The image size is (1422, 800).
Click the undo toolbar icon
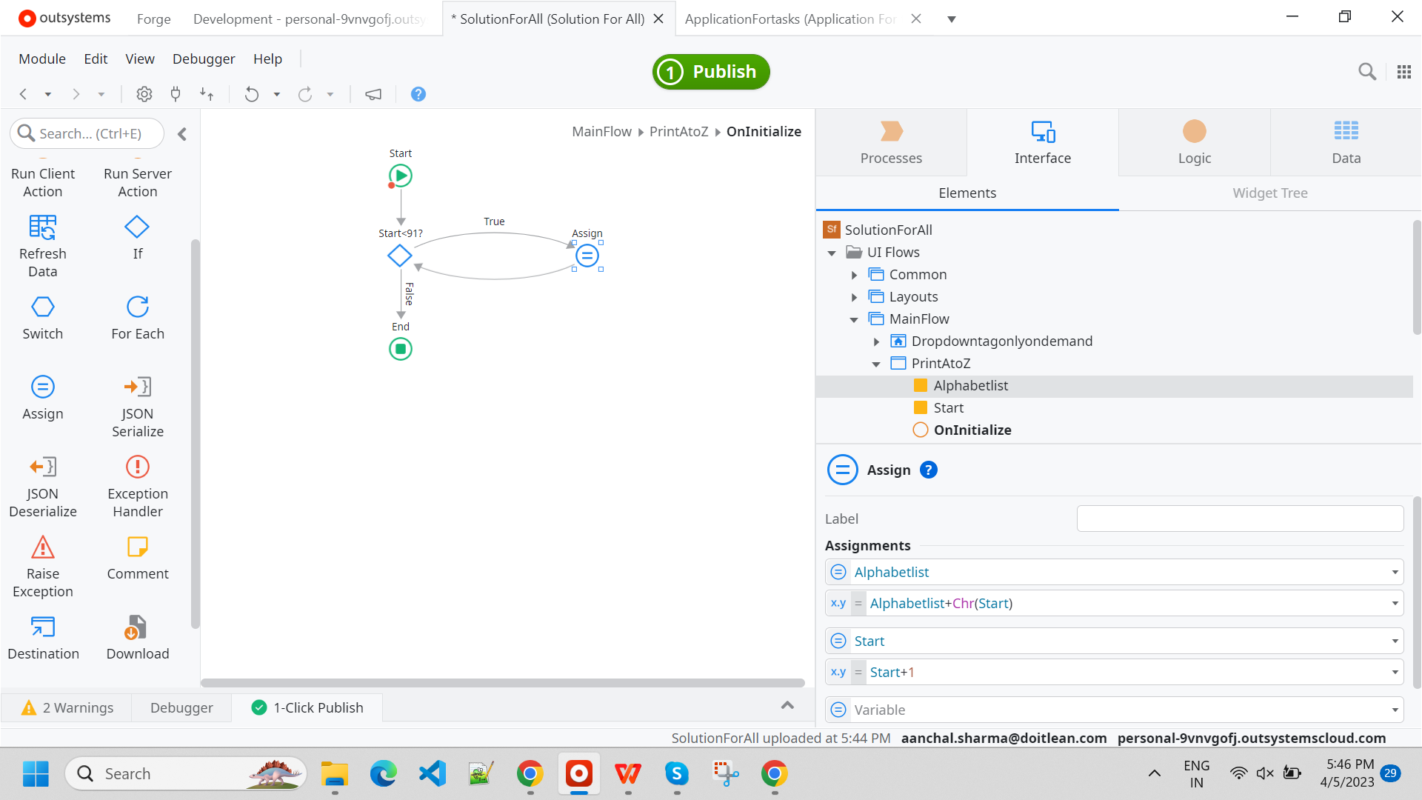252,94
